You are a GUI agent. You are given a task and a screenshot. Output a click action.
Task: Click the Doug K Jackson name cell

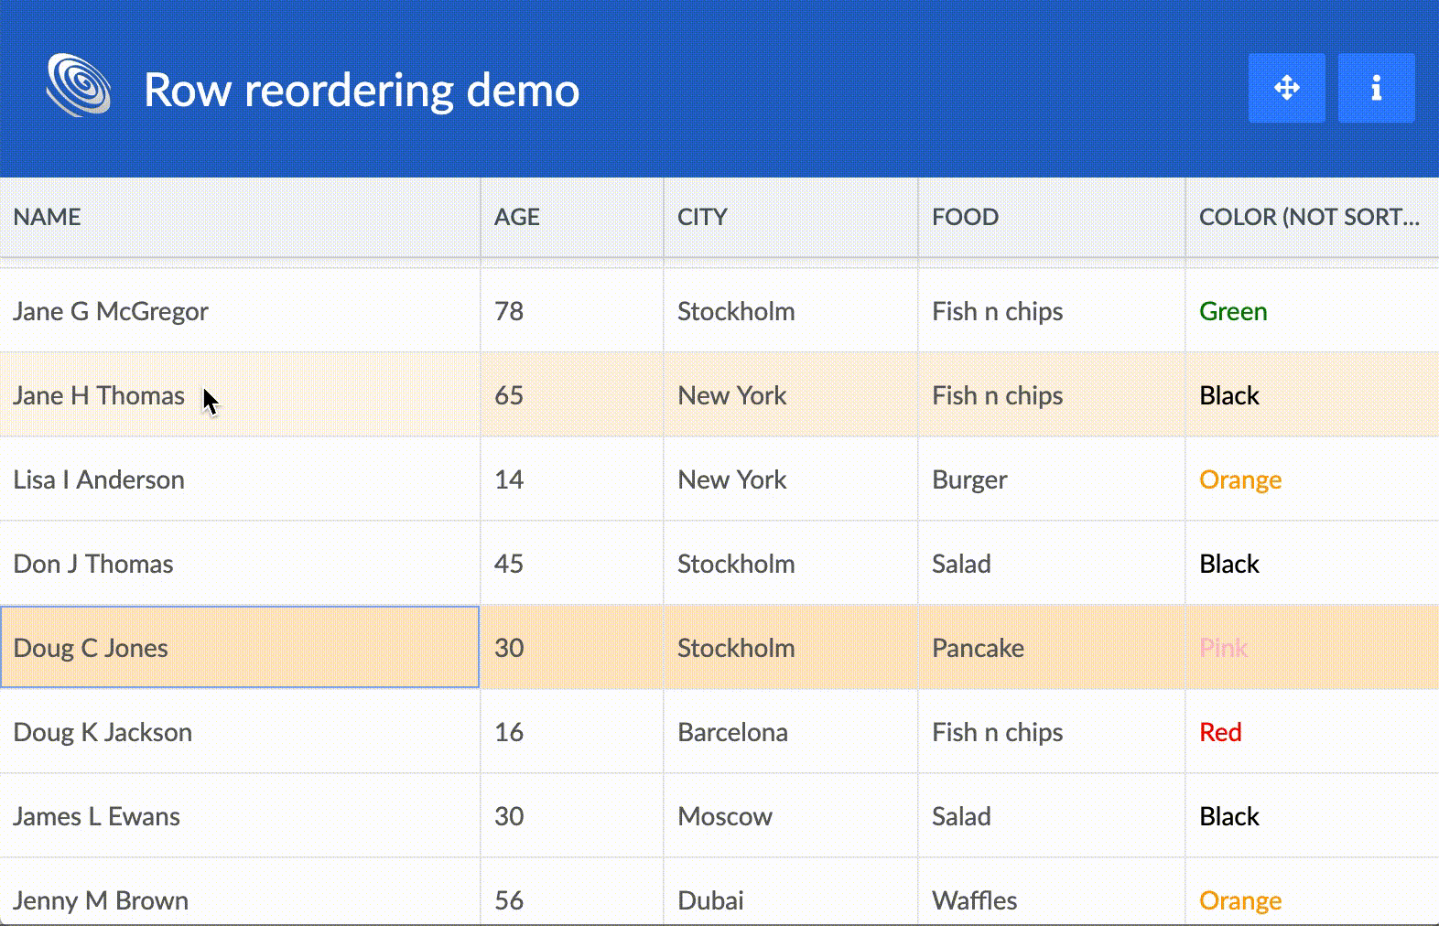pos(103,732)
